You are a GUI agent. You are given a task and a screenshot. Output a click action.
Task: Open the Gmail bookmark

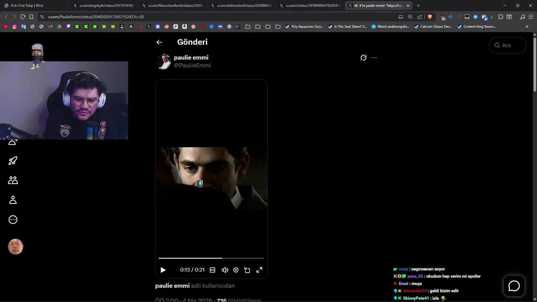pos(50,26)
